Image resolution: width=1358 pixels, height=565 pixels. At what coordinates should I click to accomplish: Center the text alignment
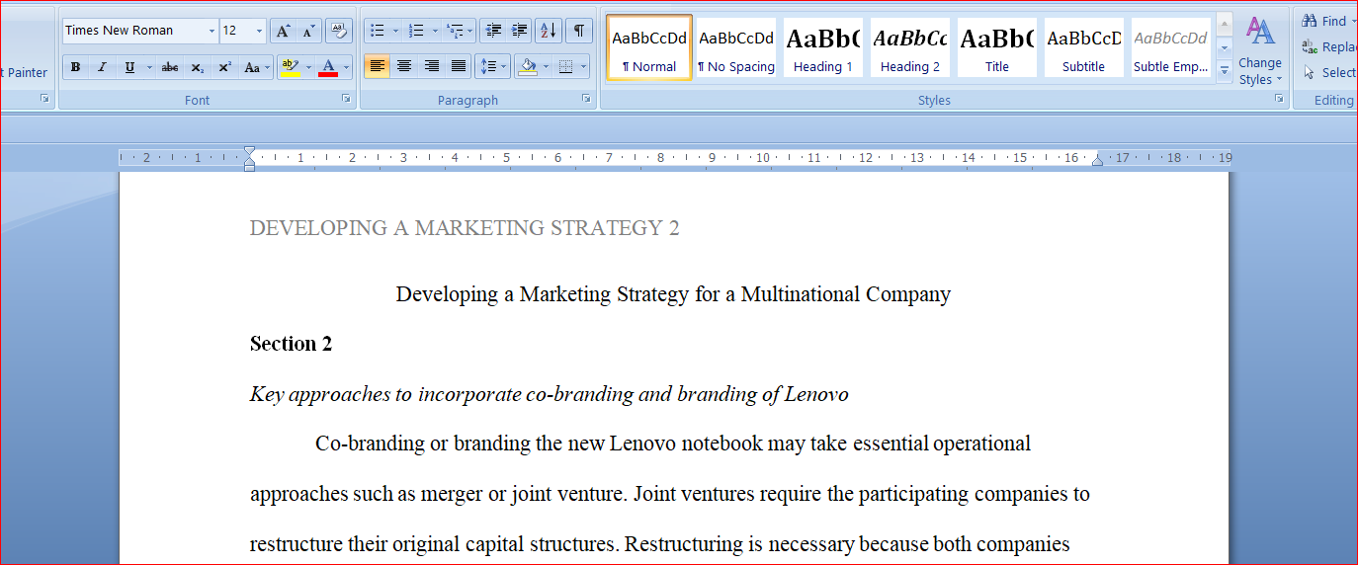point(404,67)
